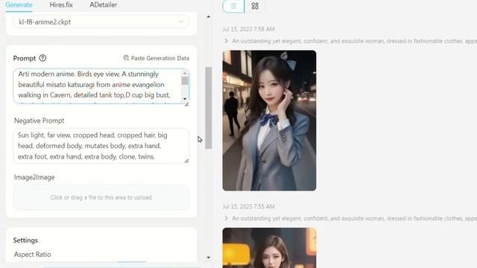Click the prompt box scroll-down arrow

coord(185,99)
